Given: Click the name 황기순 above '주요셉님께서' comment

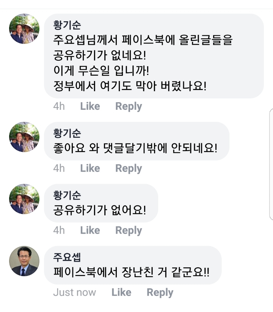Looking at the screenshot, I should coord(67,25).
